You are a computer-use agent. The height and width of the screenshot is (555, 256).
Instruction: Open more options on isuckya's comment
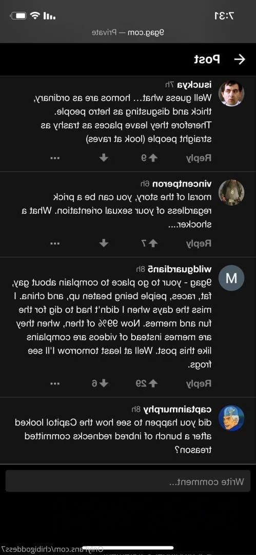pos(54,158)
